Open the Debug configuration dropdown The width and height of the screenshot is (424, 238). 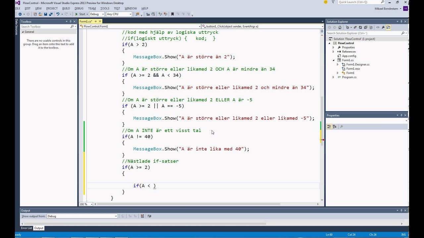click(x=97, y=14)
